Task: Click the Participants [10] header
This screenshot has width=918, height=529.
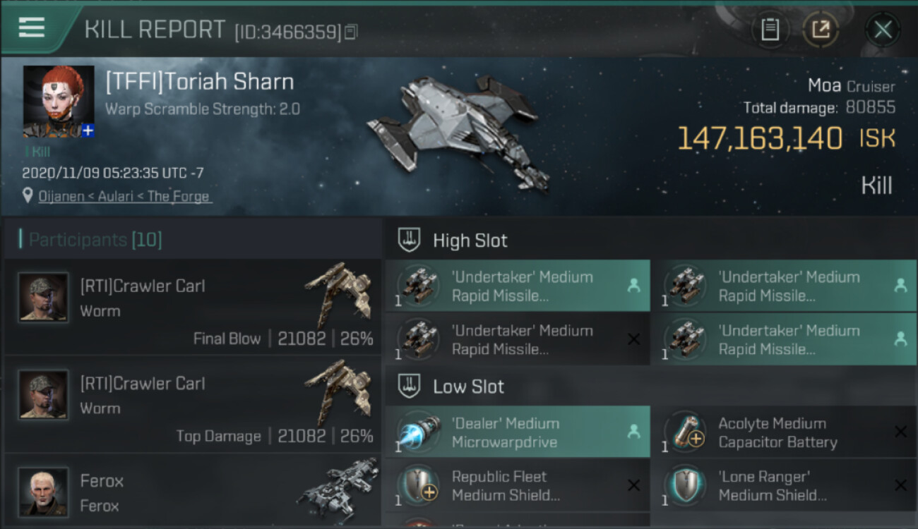Action: 95,240
